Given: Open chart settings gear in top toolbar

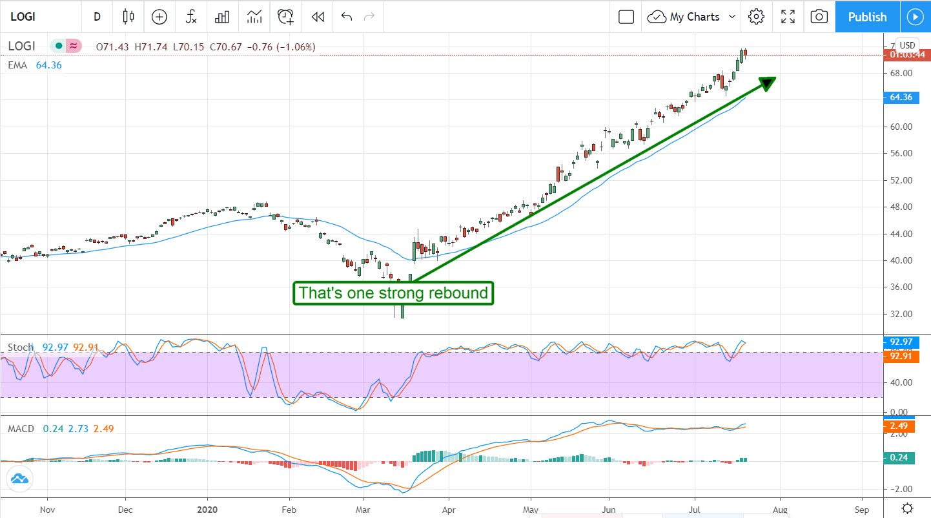Looking at the screenshot, I should [x=757, y=17].
